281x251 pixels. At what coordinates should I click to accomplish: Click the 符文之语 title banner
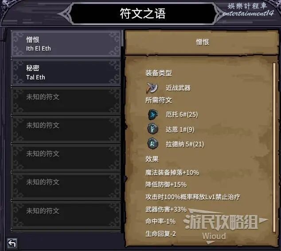[143, 14]
